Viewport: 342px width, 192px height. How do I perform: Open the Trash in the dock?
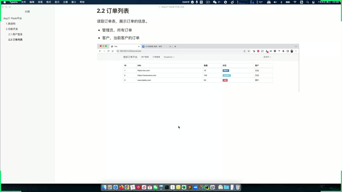[x=238, y=187]
